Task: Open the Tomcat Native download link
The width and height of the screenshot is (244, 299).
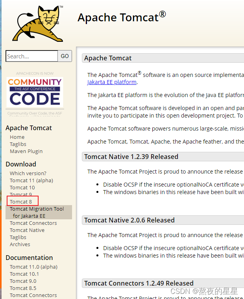Action: 27,230
